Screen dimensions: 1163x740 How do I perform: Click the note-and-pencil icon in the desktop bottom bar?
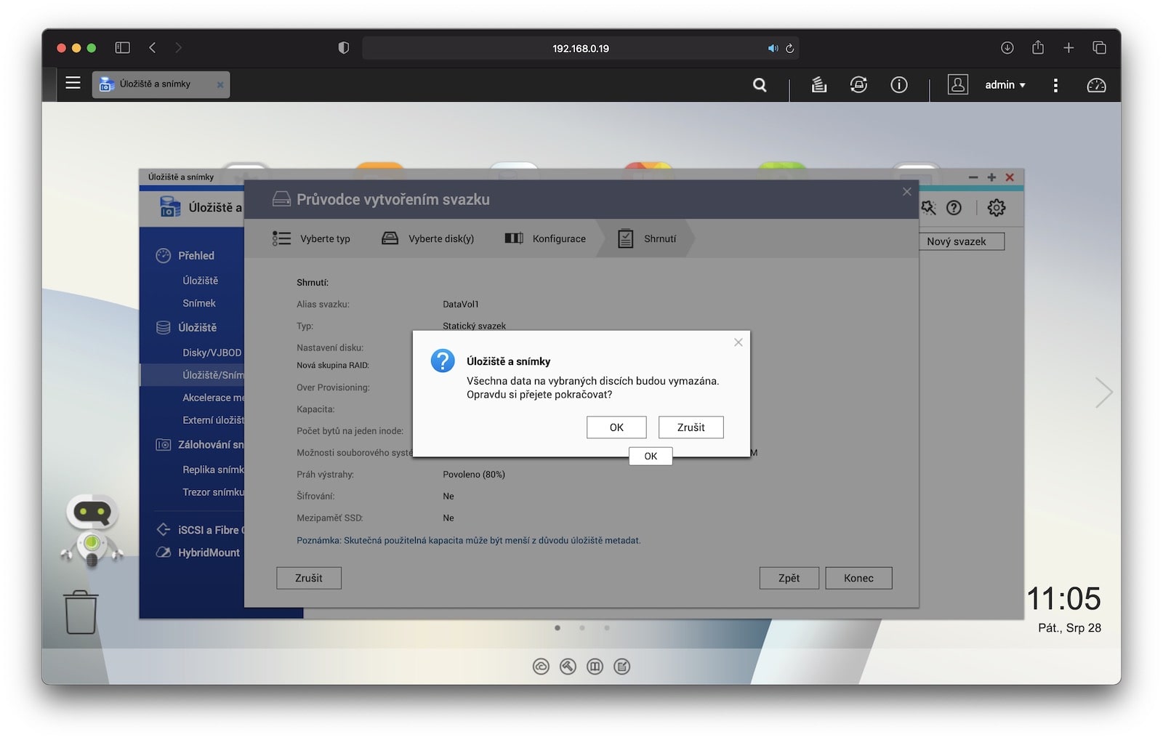click(x=622, y=667)
